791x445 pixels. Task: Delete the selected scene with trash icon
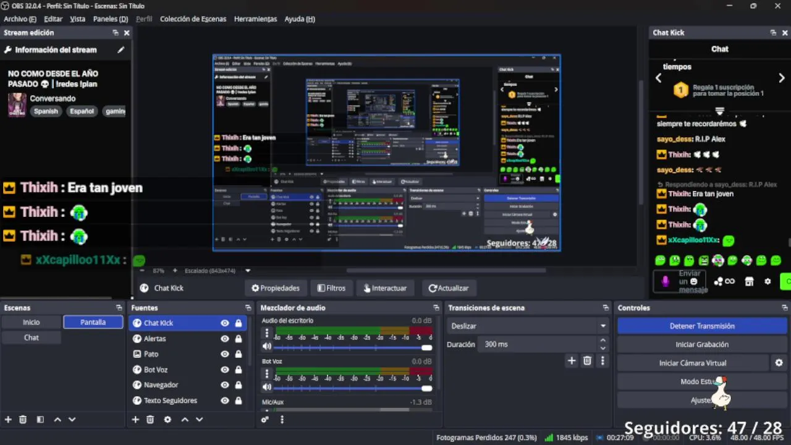click(x=23, y=420)
